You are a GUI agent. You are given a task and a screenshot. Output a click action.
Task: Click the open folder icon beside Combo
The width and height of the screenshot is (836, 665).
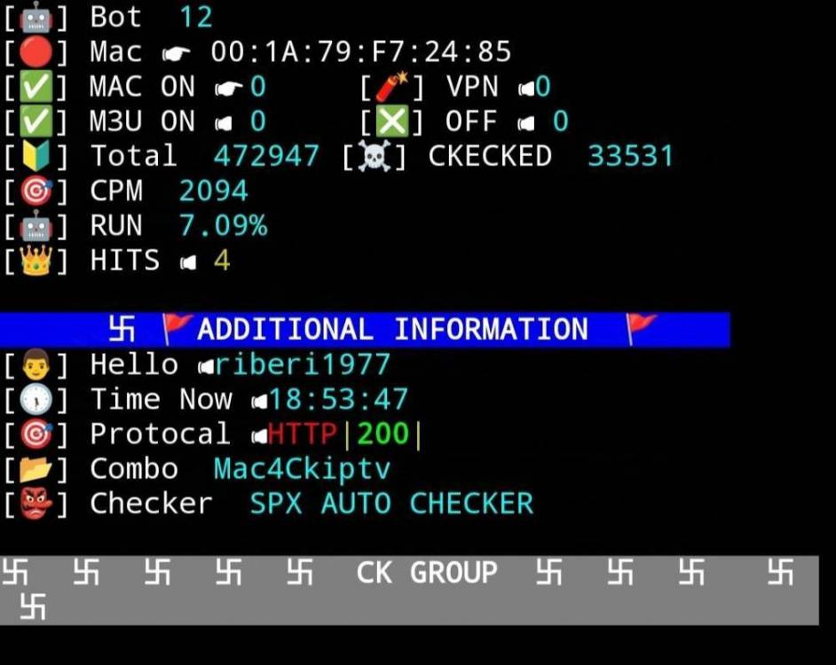coord(36,469)
